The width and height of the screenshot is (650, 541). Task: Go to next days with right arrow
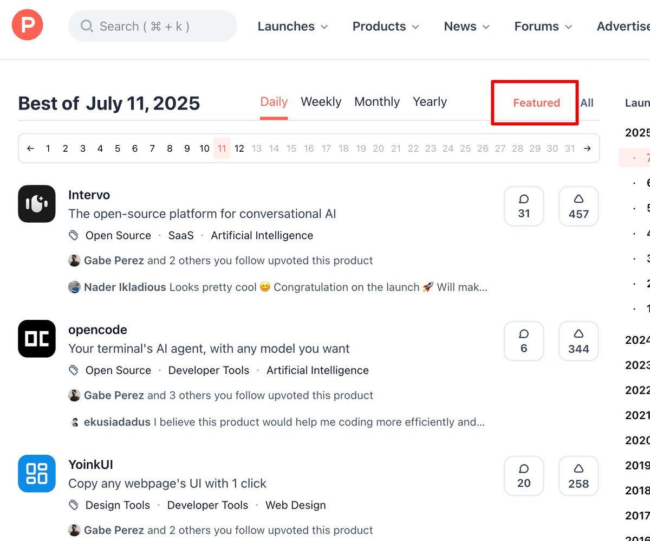(x=587, y=149)
